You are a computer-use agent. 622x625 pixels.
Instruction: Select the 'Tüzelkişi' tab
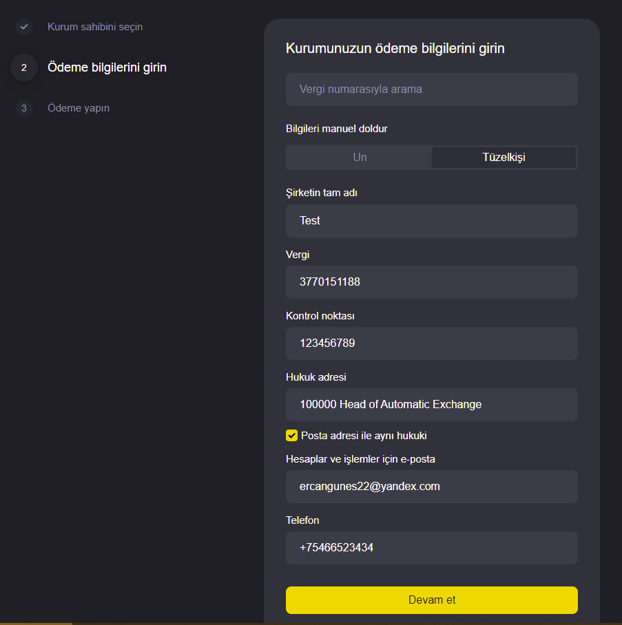click(x=504, y=158)
